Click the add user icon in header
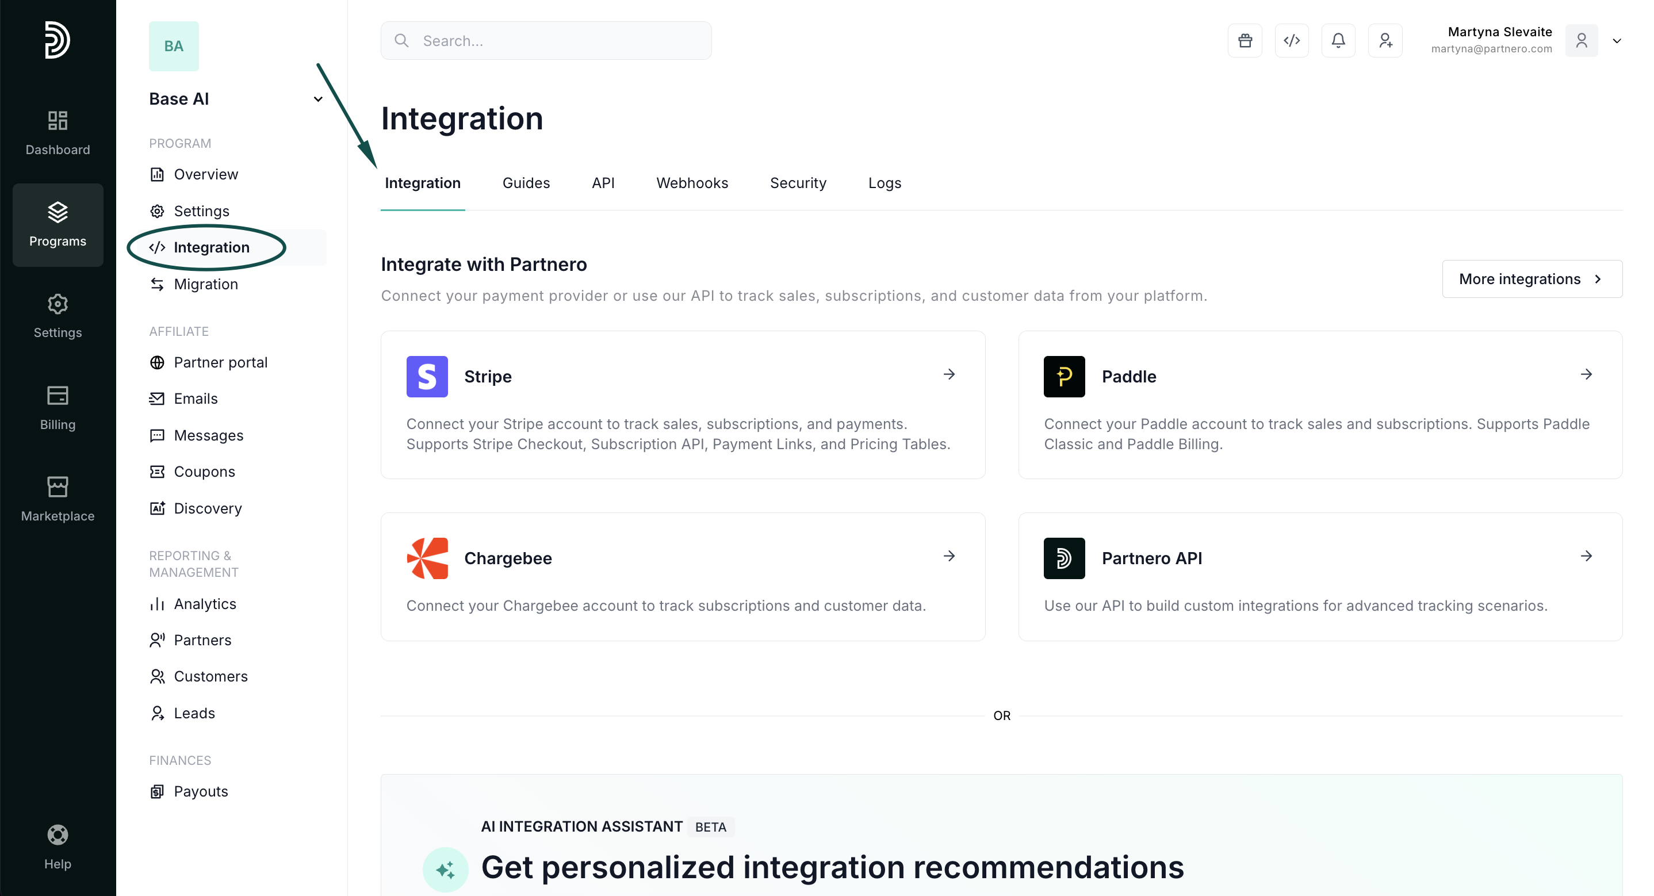Image resolution: width=1654 pixels, height=896 pixels. click(1385, 40)
